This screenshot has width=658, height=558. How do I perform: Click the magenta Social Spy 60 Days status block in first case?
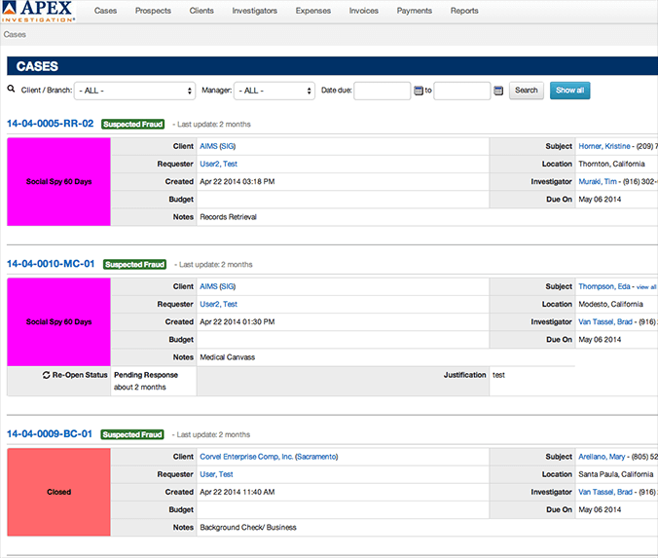coord(58,181)
